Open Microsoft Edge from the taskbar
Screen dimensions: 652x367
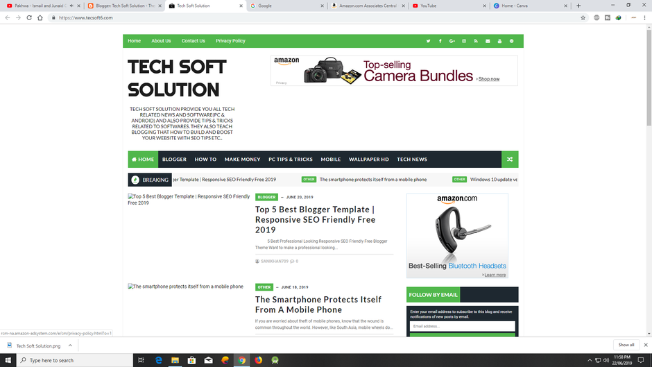pyautogui.click(x=158, y=360)
